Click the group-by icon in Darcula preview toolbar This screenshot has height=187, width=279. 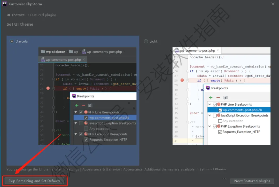tap(90, 105)
